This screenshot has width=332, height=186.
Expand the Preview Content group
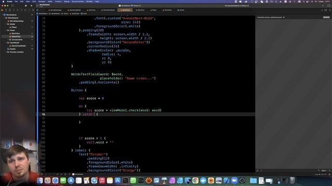pyautogui.click(x=6, y=52)
